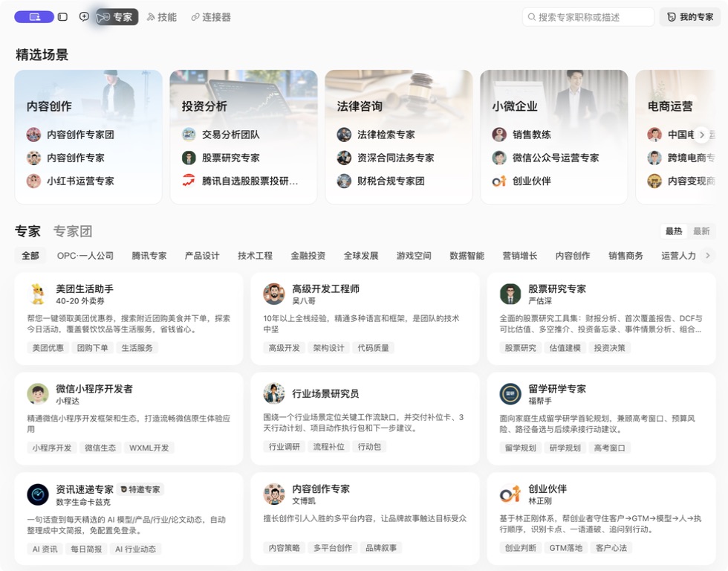Expand more categories with the chevron
The width and height of the screenshot is (728, 571).
coord(707,255)
